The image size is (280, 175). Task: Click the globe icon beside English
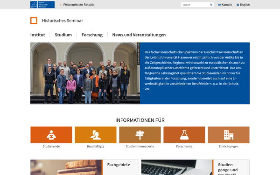[238, 5]
